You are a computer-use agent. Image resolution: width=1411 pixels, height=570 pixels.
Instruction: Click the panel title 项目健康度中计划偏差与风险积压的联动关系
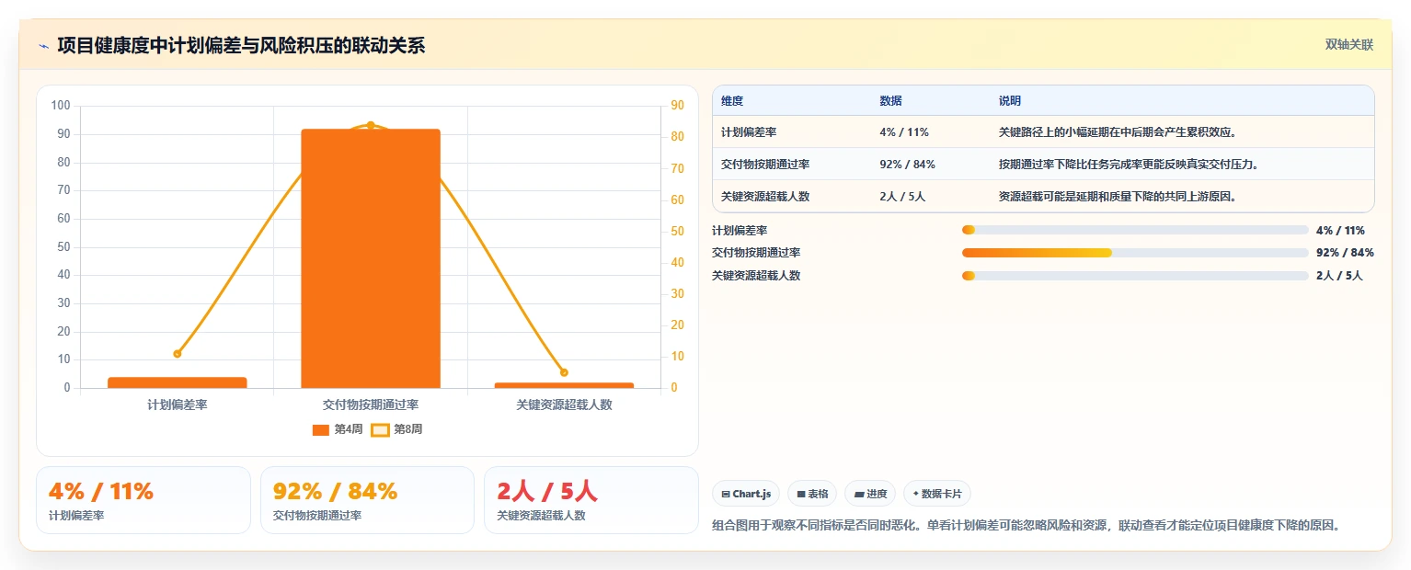pyautogui.click(x=241, y=46)
